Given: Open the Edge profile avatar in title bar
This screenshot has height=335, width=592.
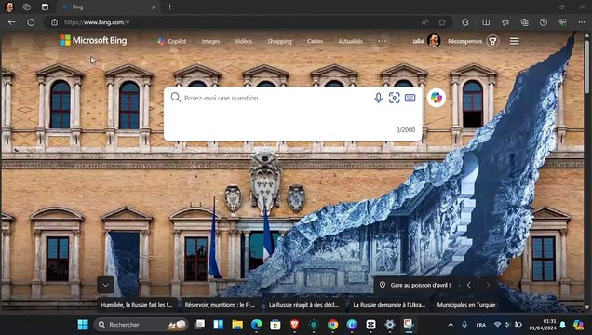Looking at the screenshot, I should (9, 7).
